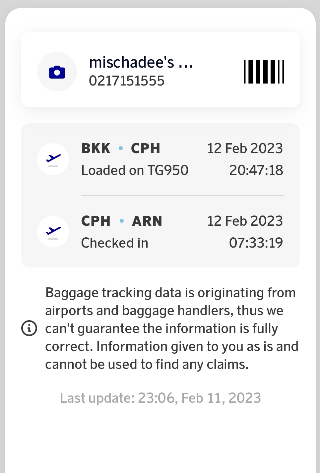
Task: Tap the bag tag number 0217151555
Action: (x=127, y=81)
